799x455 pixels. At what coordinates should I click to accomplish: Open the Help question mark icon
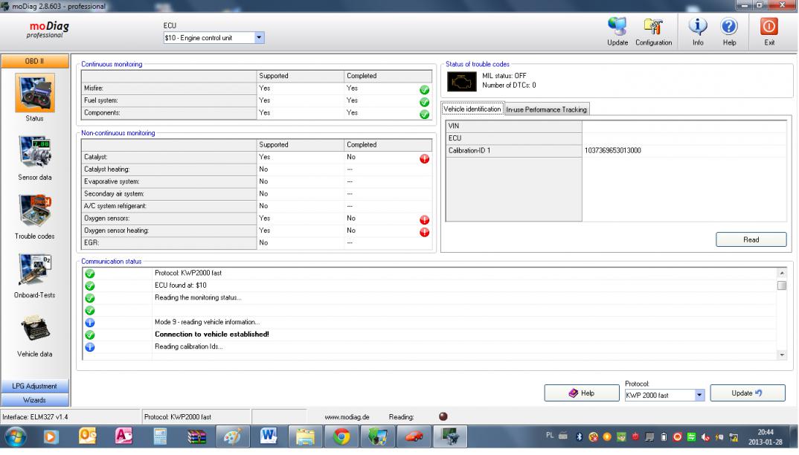[729, 29]
